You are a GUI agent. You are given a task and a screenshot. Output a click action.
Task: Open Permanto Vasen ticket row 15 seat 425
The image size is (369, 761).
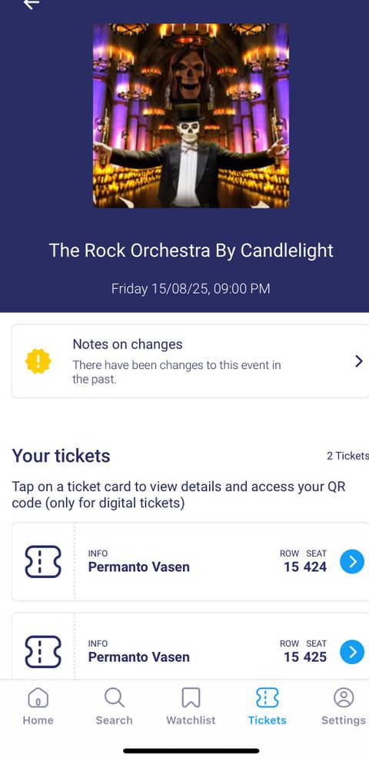pos(191,646)
